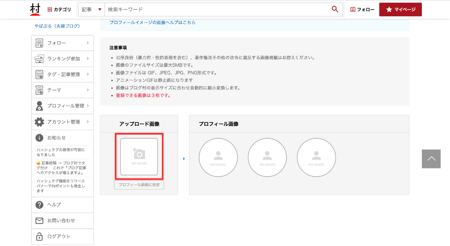
Task: Open notice ハッシュタグ機能をリリース
Action: click(61, 186)
